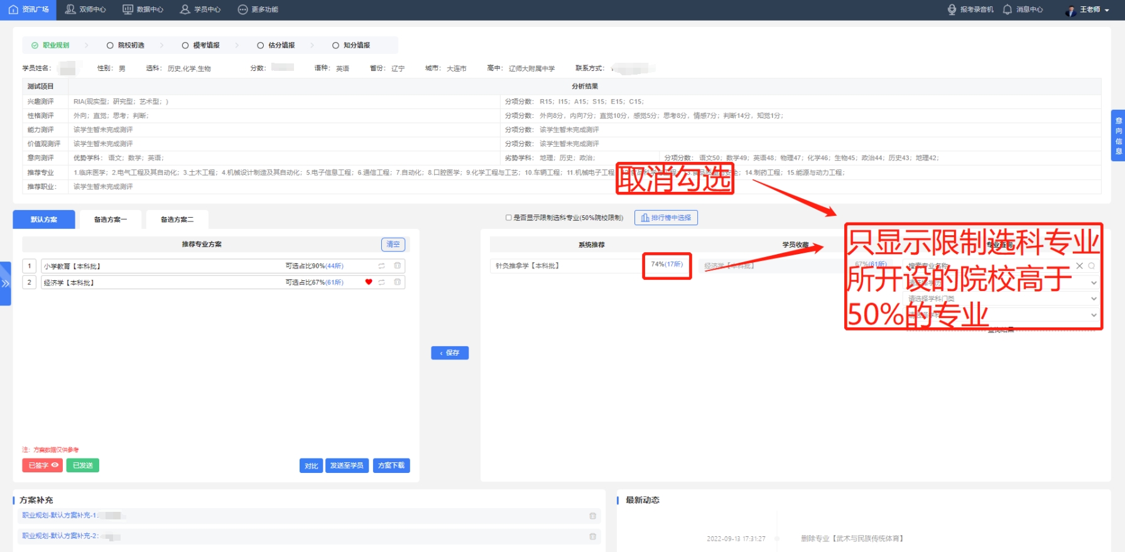Click 2022-09-13 17:31:27 timestamp
The width and height of the screenshot is (1125, 552).
[x=736, y=539]
